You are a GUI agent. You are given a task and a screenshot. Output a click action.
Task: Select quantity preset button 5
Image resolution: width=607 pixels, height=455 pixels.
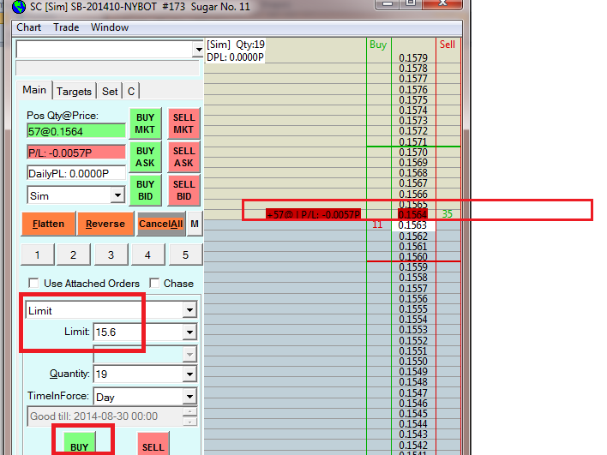point(185,254)
